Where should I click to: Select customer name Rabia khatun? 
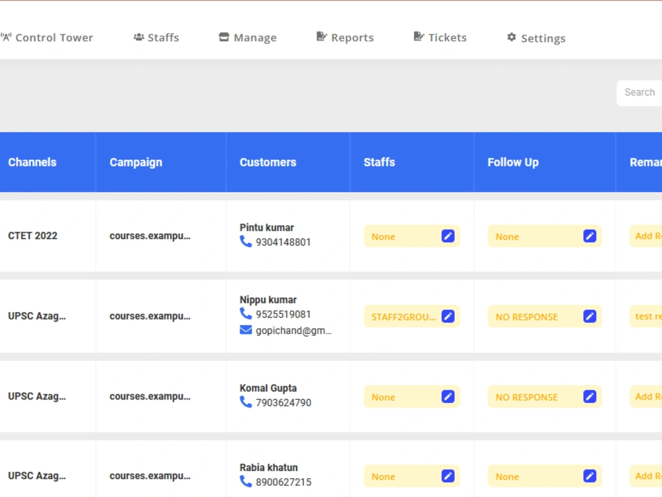(x=269, y=467)
